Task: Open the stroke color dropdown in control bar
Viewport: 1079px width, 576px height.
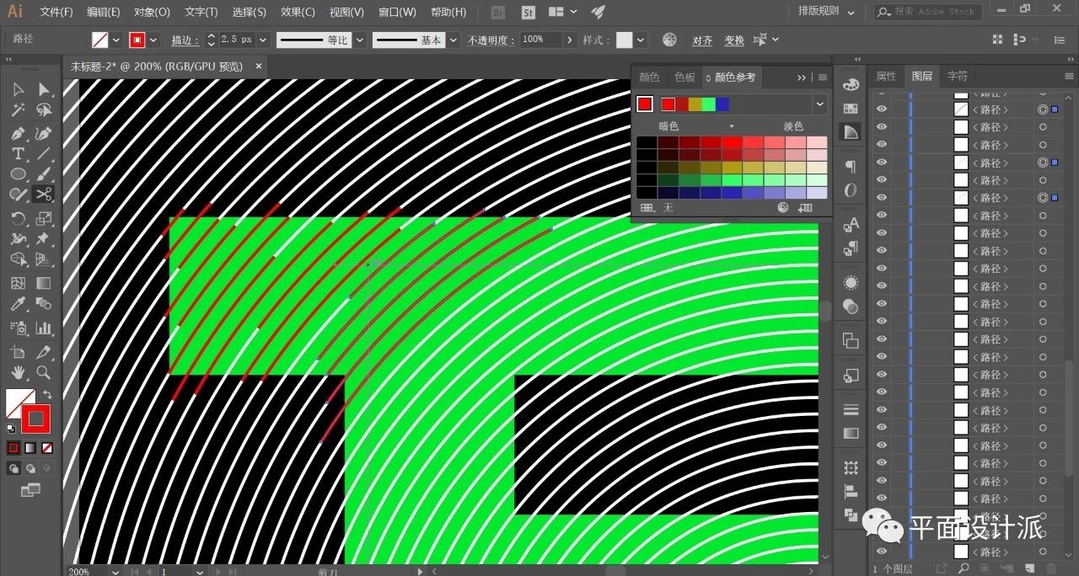Action: point(153,40)
